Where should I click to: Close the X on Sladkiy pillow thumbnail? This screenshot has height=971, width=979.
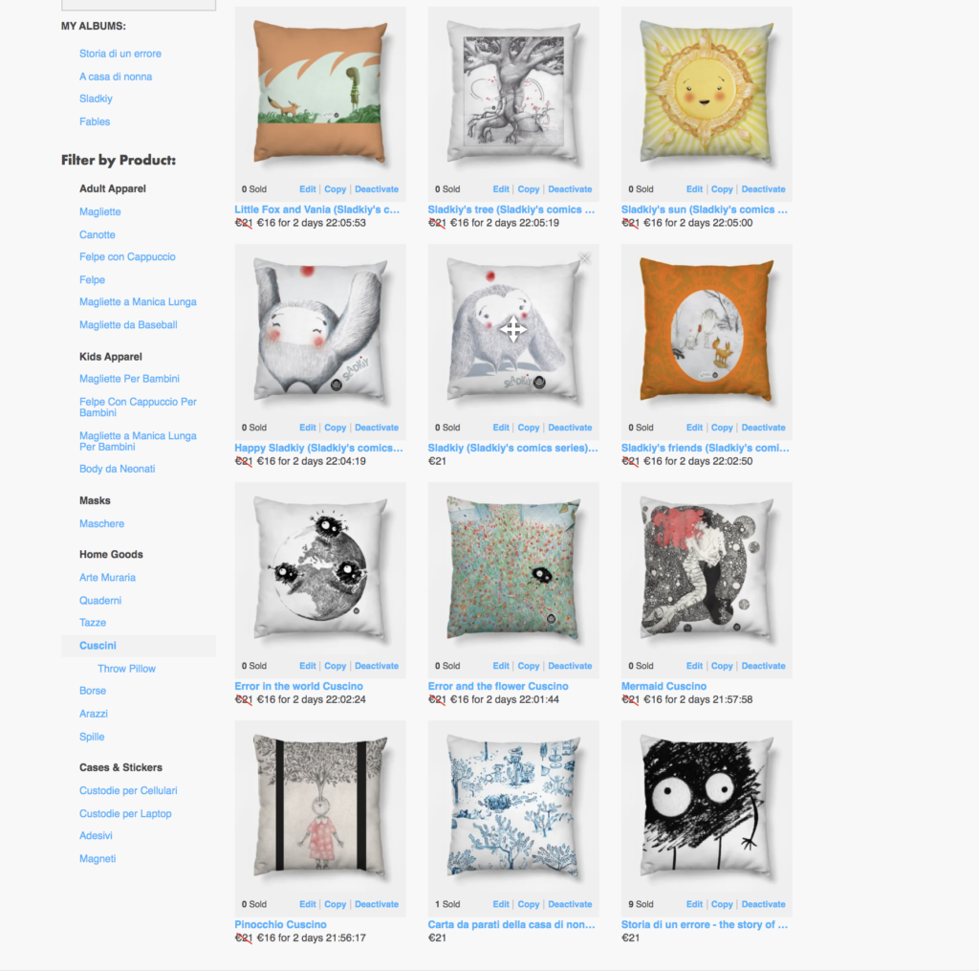click(x=584, y=258)
